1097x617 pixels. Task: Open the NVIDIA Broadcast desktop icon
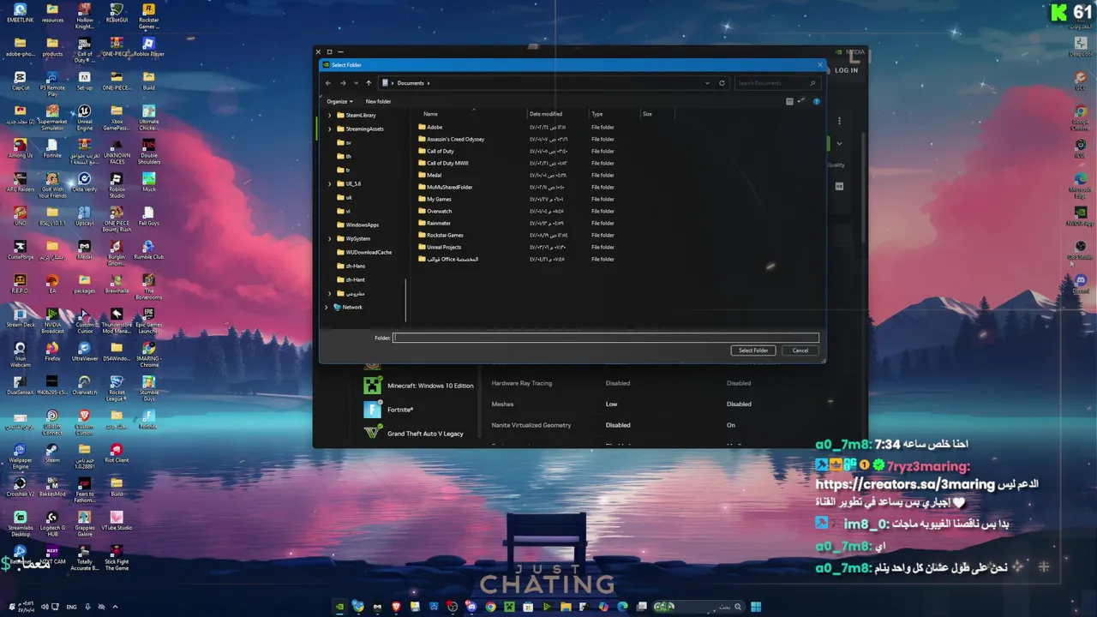(x=52, y=320)
